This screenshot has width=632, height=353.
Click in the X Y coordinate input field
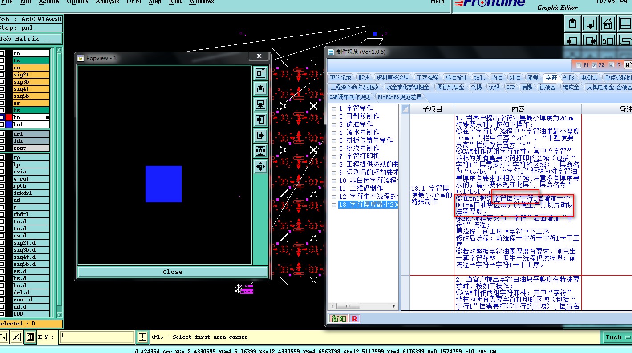[97, 337]
